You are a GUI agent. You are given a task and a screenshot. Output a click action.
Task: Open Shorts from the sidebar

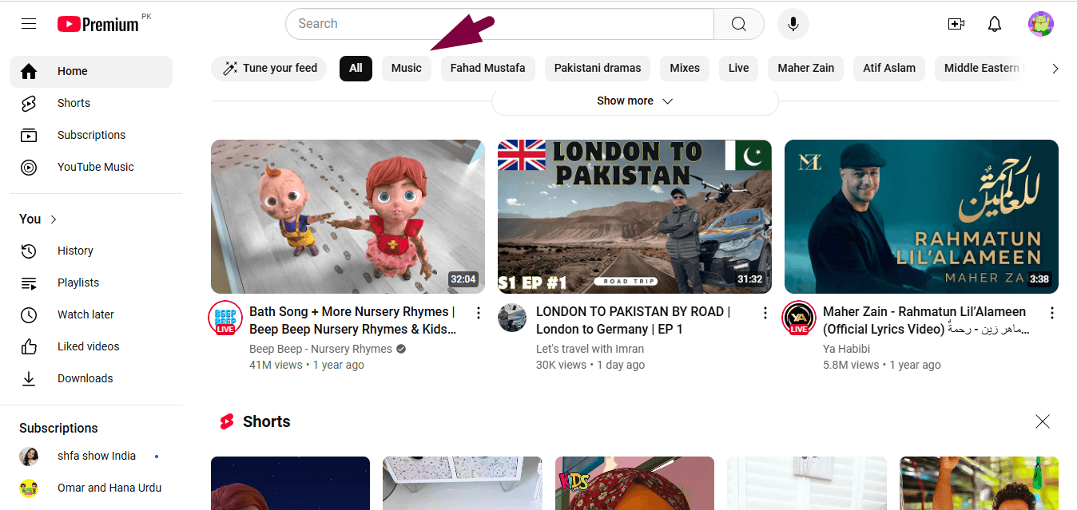(91, 103)
